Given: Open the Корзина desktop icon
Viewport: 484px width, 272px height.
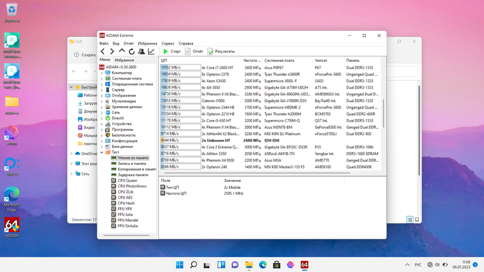Looking at the screenshot, I should tap(12, 13).
